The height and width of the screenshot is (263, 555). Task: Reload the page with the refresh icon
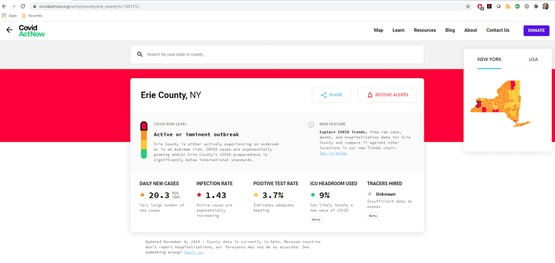click(x=23, y=6)
